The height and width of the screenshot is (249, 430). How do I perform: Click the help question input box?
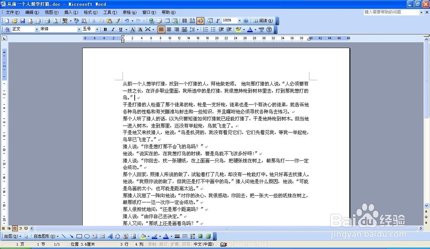[391, 12]
